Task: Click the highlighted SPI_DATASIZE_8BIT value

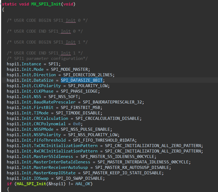Action: pyautogui.click(x=82, y=80)
